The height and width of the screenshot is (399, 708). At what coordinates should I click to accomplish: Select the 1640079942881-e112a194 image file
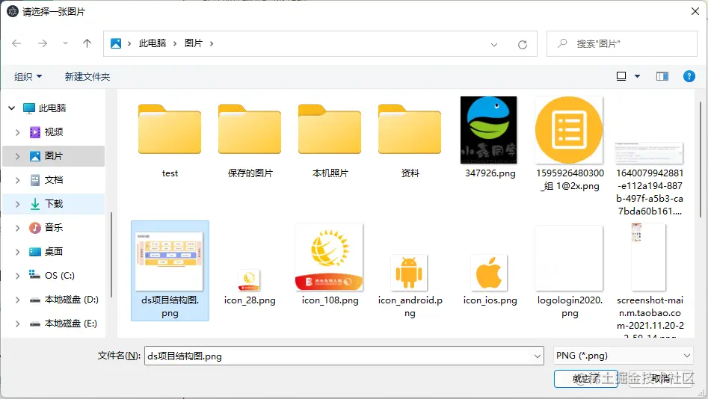(649, 179)
